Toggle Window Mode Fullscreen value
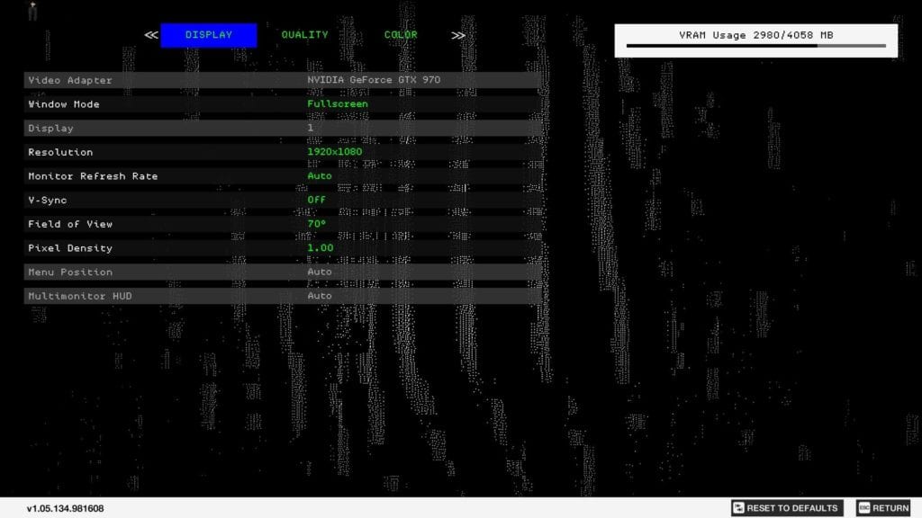The image size is (922, 518). point(337,104)
